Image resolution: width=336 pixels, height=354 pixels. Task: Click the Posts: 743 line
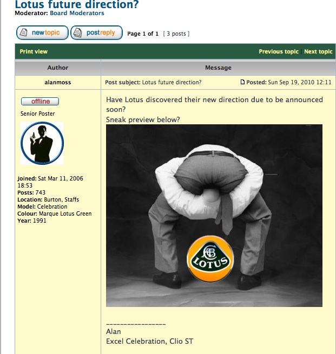[x=31, y=192]
